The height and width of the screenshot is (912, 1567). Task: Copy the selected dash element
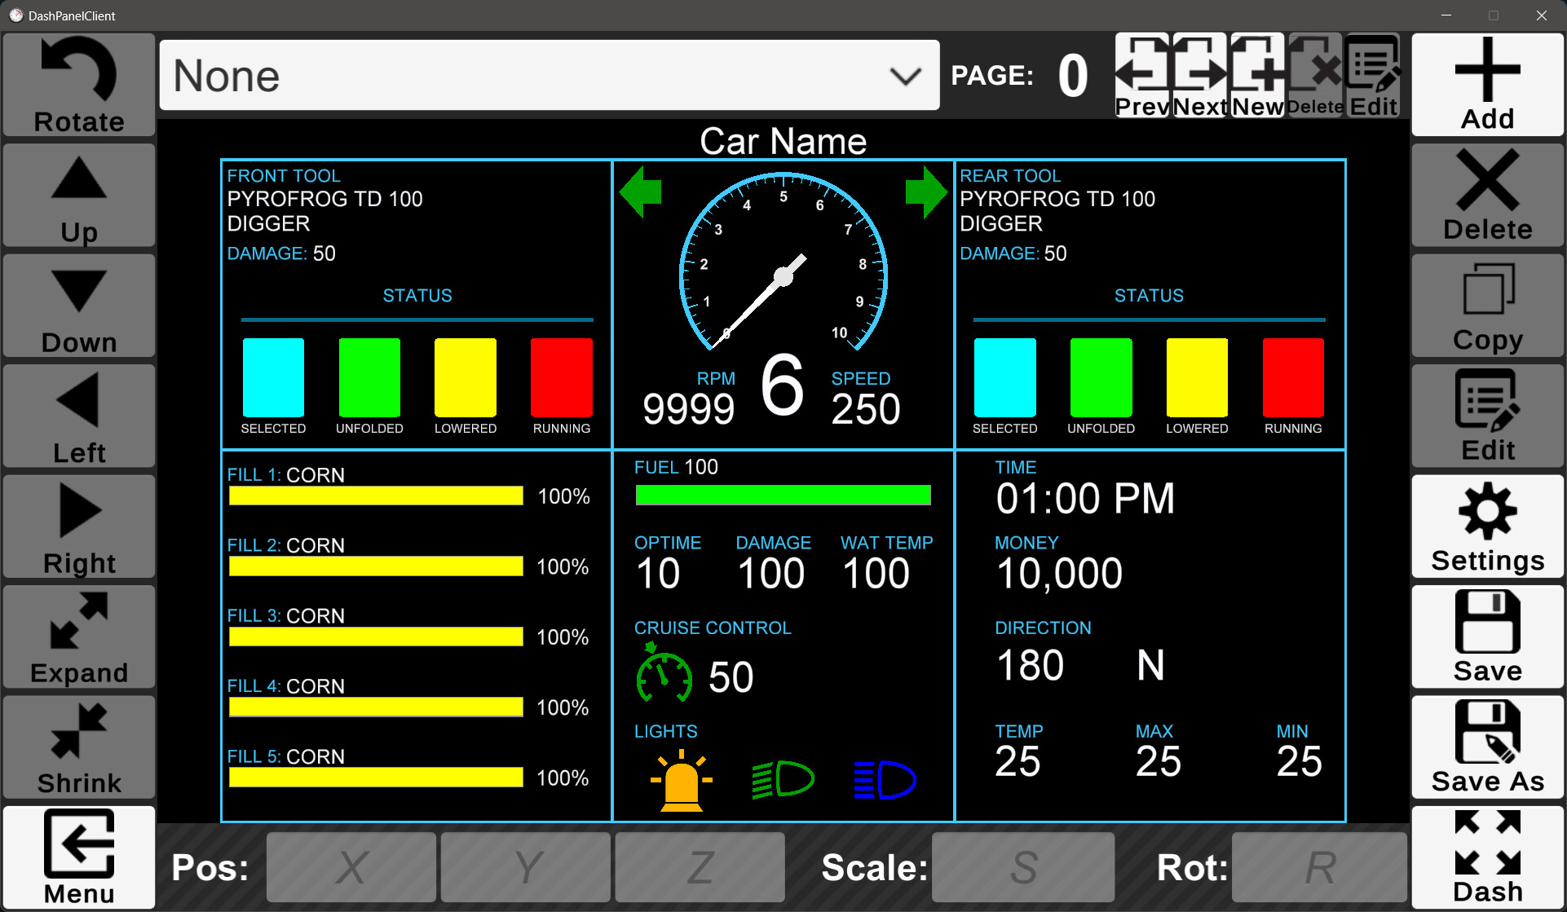coord(1487,306)
